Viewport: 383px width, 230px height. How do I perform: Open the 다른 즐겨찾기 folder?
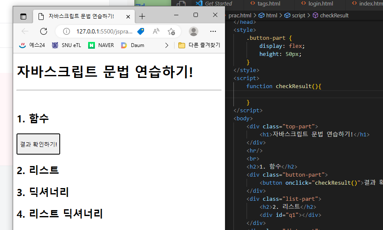click(199, 45)
